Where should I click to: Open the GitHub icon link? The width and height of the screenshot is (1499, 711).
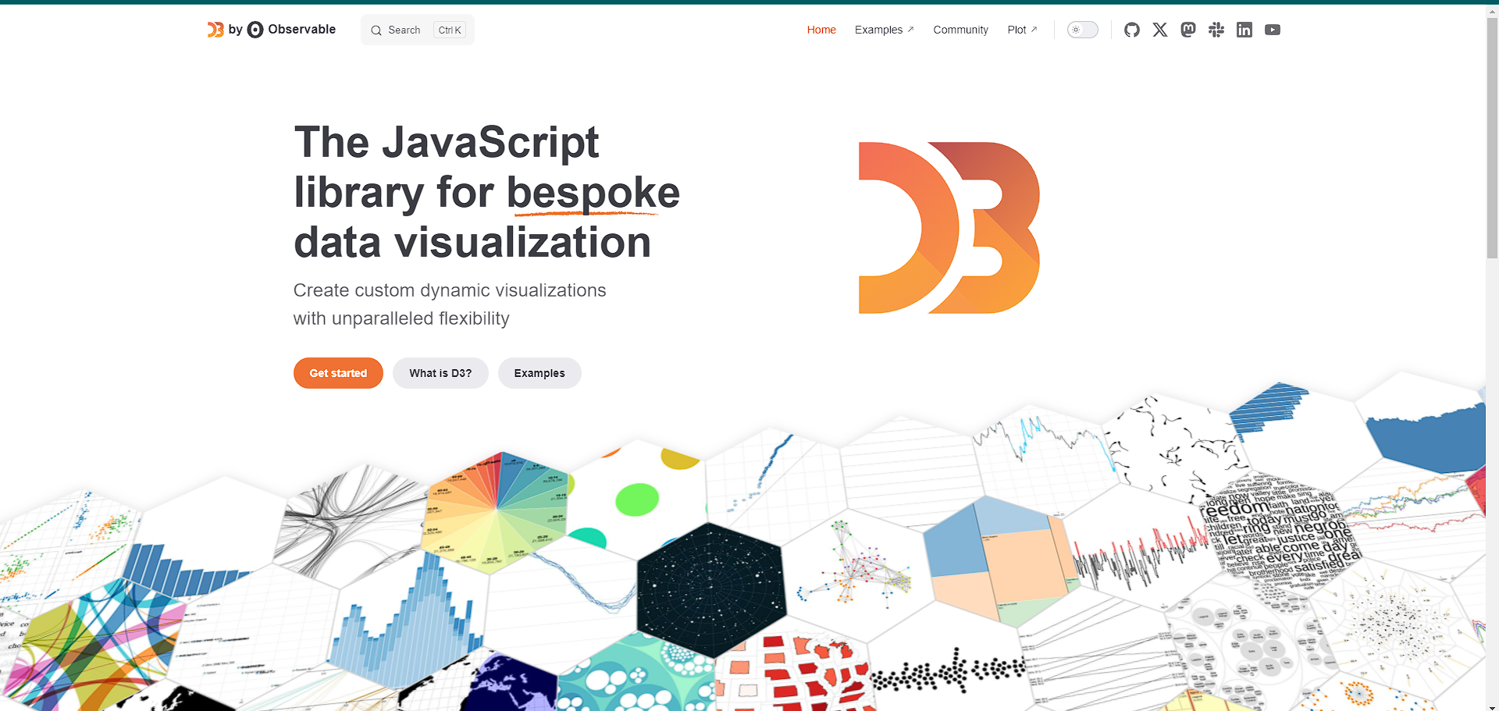pos(1131,30)
